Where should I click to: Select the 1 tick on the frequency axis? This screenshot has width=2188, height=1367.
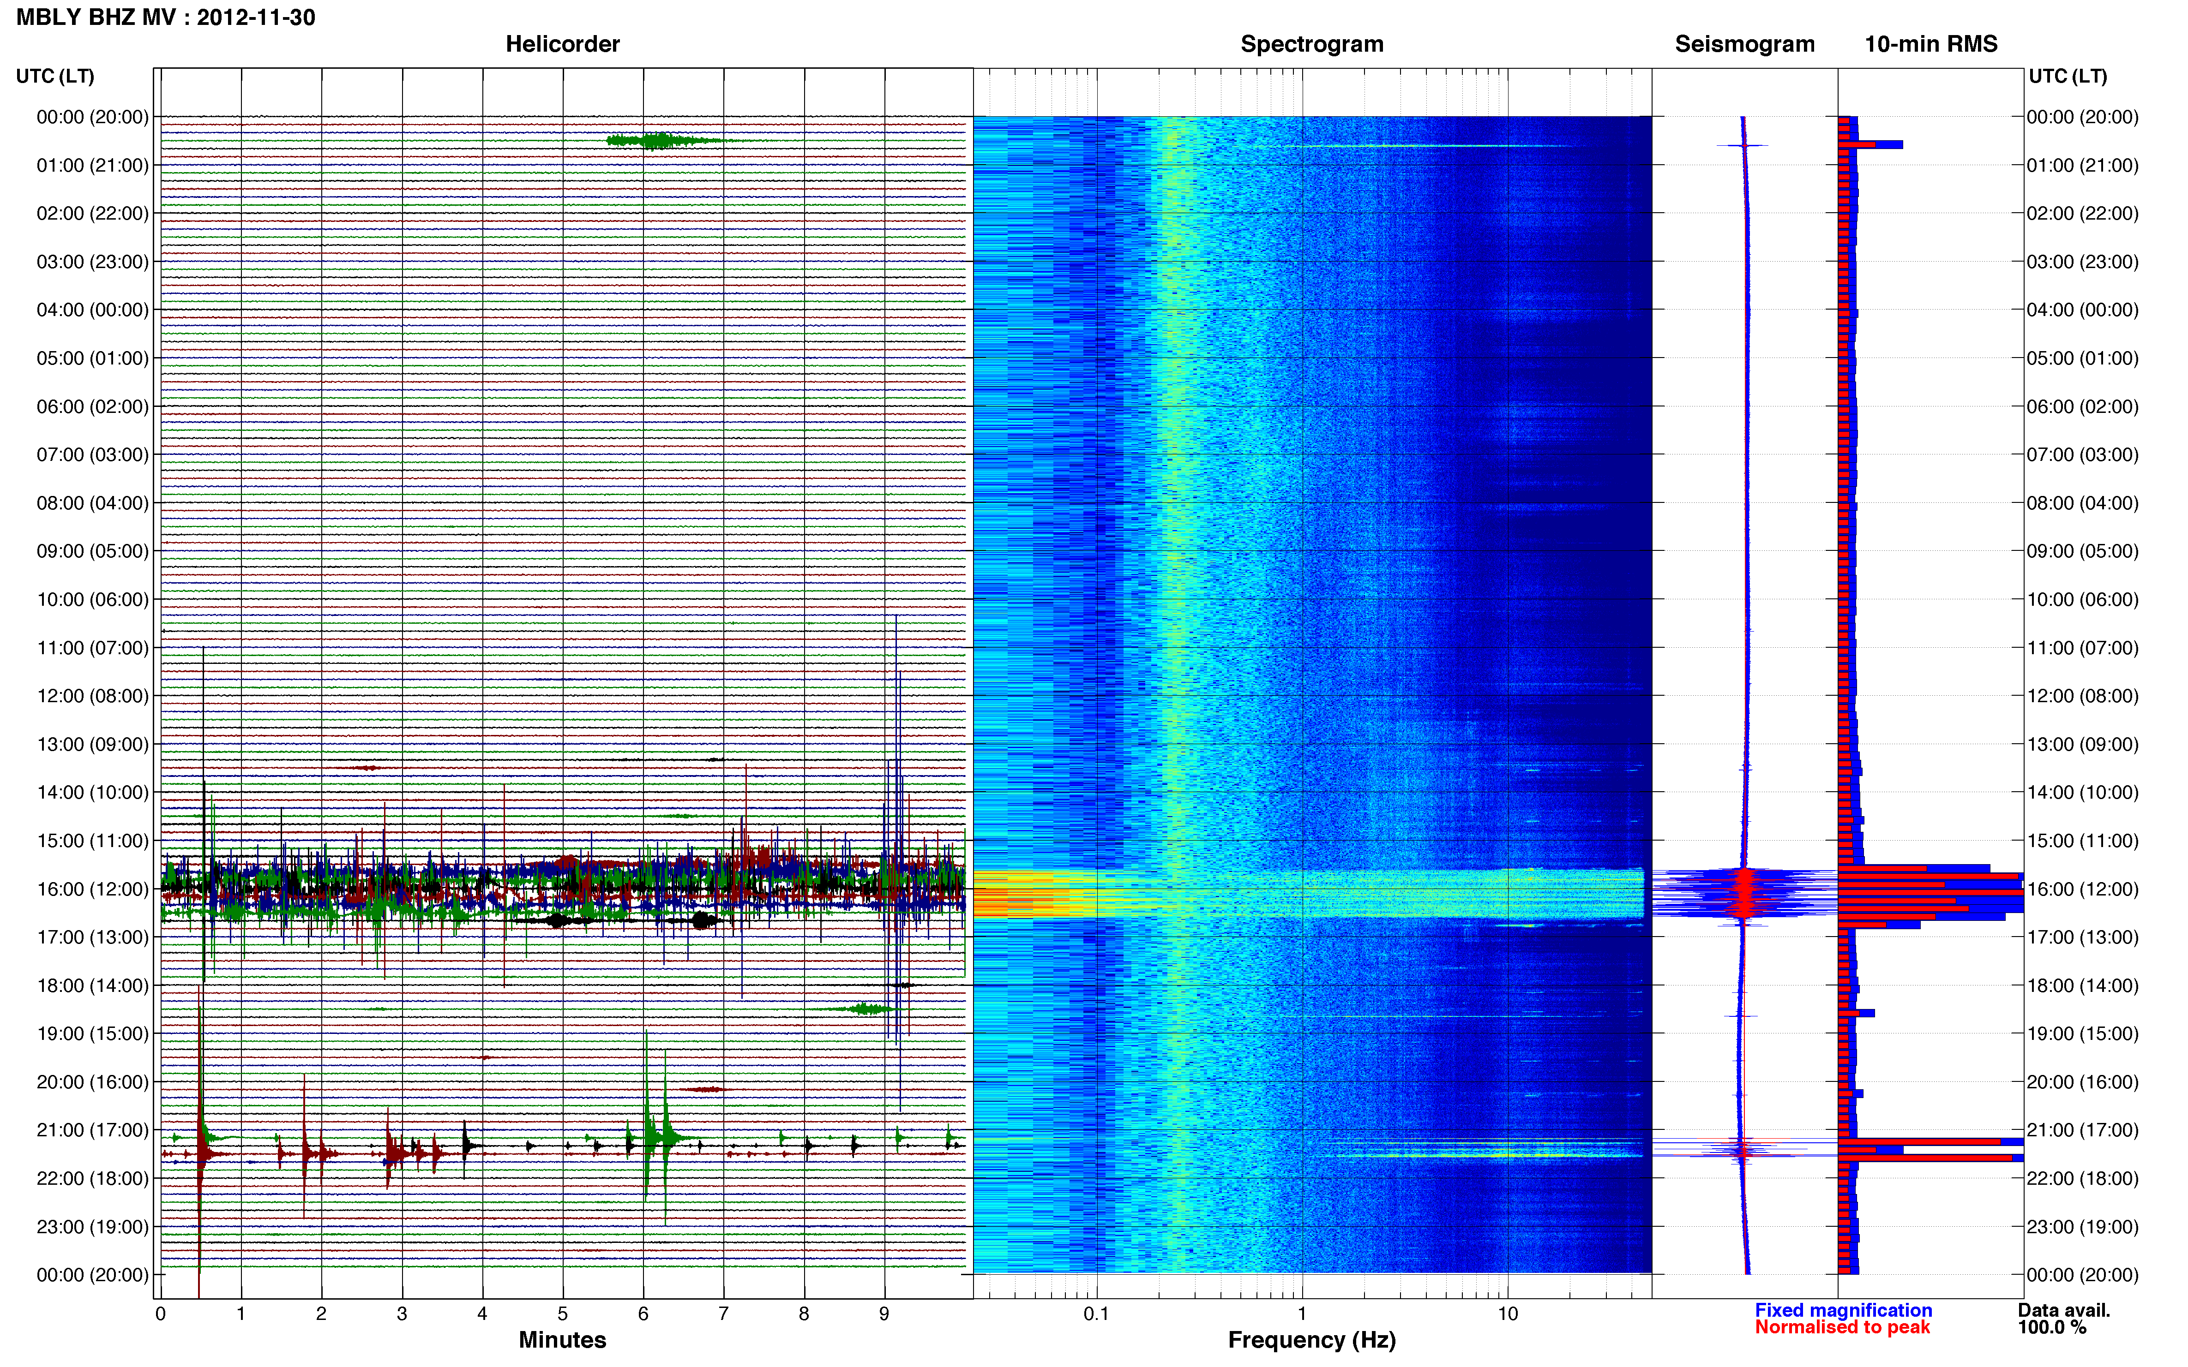point(1302,1313)
